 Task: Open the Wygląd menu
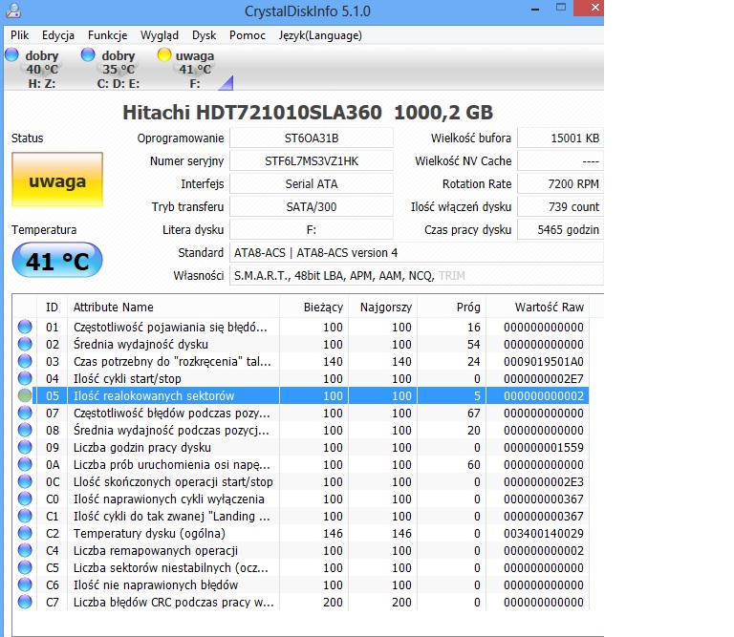pos(160,35)
